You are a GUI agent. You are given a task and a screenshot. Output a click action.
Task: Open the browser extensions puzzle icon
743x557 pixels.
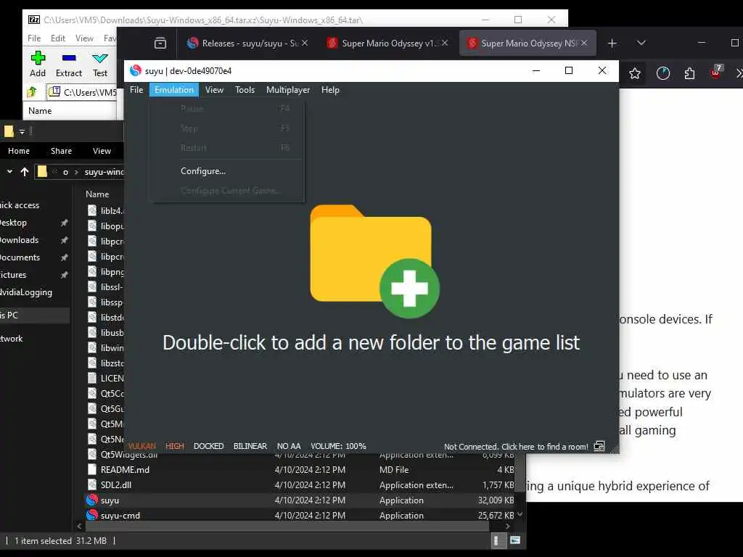coord(689,73)
